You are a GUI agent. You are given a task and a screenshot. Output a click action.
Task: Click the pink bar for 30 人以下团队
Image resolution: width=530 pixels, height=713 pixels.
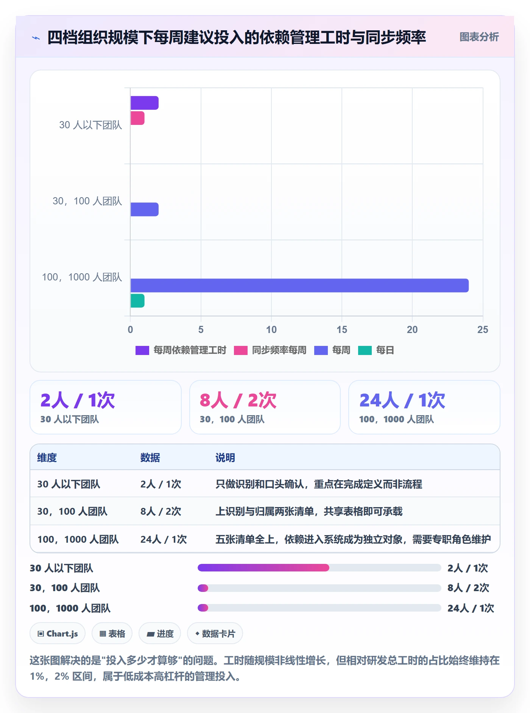tap(137, 118)
